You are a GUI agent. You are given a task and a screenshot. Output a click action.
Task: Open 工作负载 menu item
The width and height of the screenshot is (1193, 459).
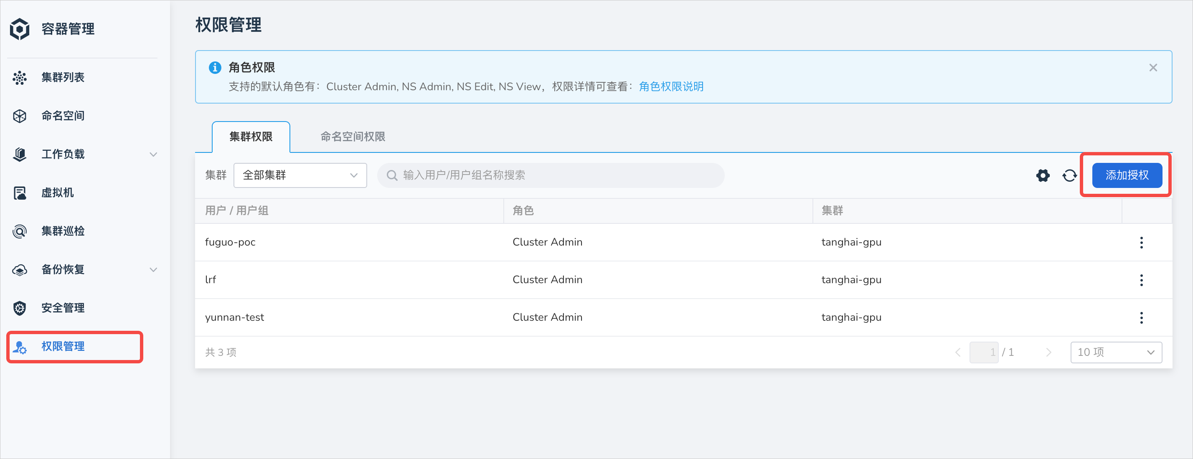coord(63,154)
